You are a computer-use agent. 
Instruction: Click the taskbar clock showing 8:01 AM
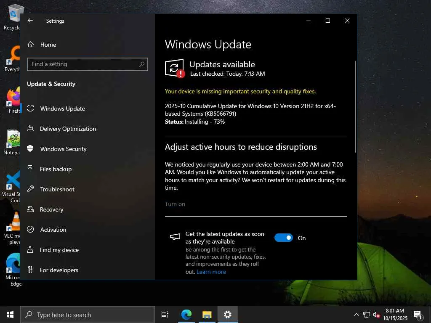[395, 315]
